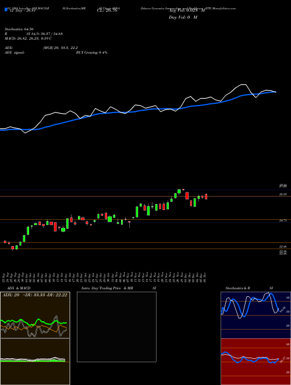Click the blue 12-day SMA legend square
Screen dimensions: 291x385
(x=6, y=9)
